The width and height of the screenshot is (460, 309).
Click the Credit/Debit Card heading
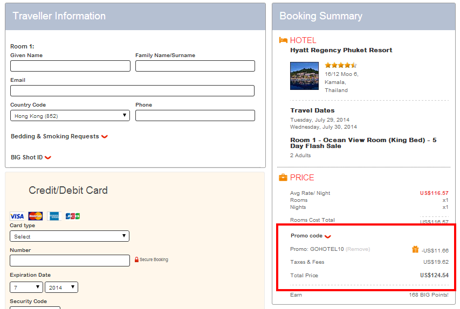[68, 191]
